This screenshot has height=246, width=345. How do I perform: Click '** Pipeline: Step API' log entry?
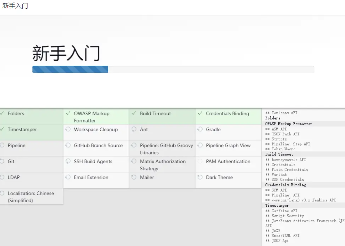(x=288, y=144)
